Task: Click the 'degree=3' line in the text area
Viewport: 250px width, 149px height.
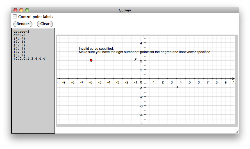Action: (21, 31)
